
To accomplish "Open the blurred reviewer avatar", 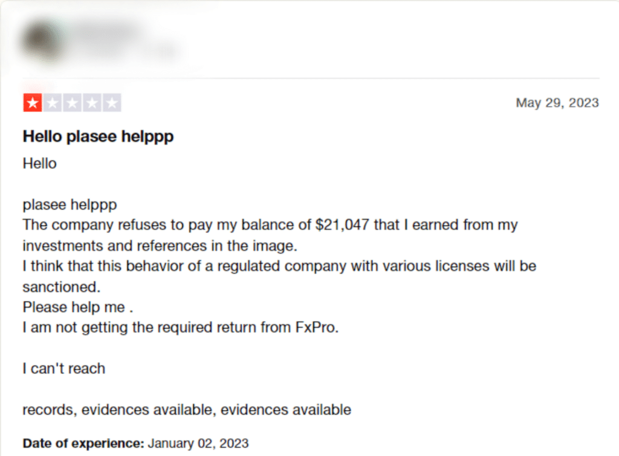I will 43,42.
